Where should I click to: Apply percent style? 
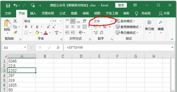[x=105, y=27]
